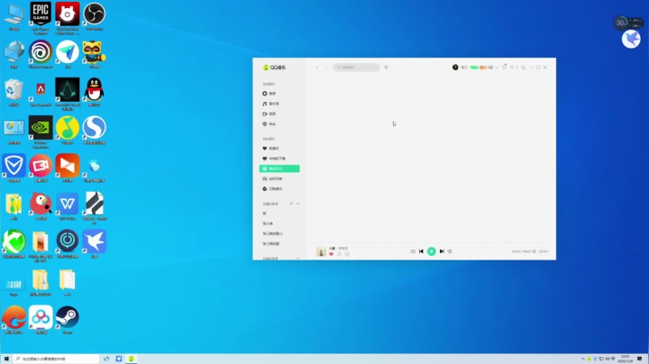
Task: Click the green VIP badge in header
Action: click(x=474, y=68)
